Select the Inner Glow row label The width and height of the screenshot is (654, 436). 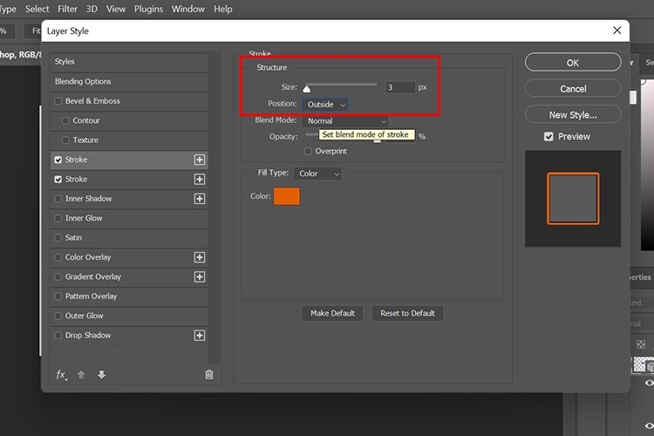coord(84,218)
